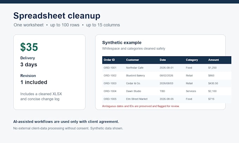Select amount cell $2,100
239x143 pixels.
[212, 91]
